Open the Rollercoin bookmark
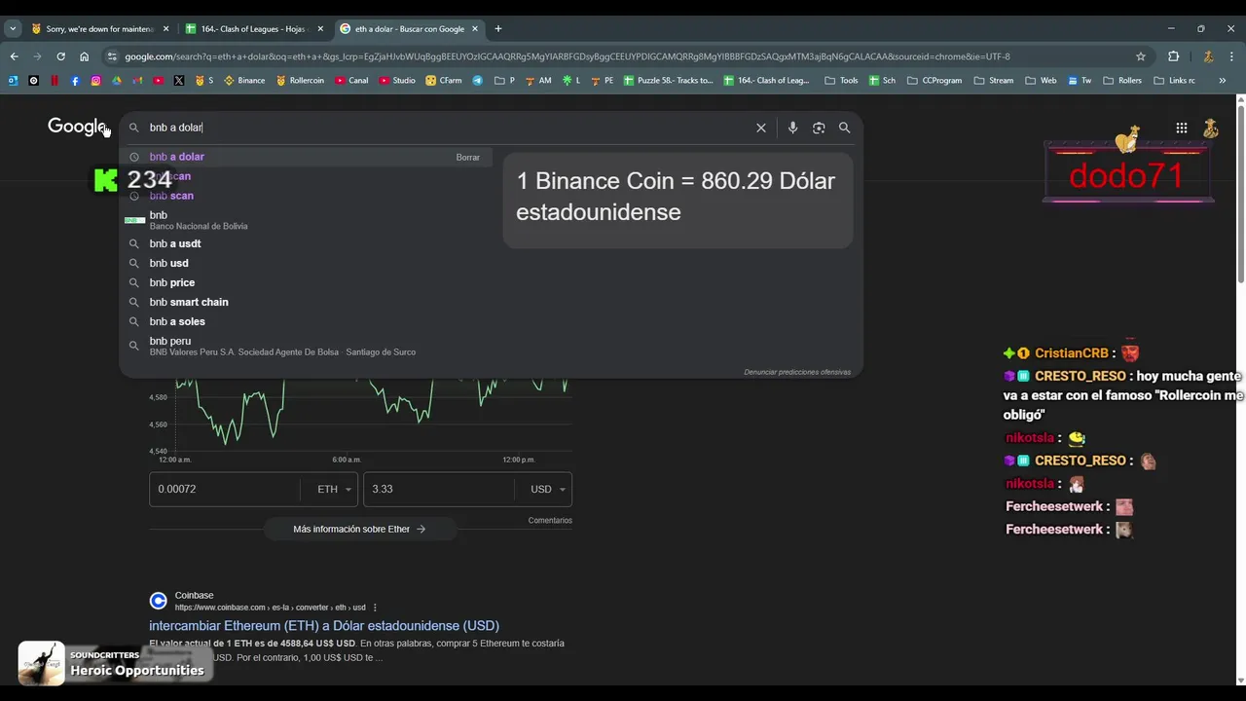1246x701 pixels. tap(300, 81)
